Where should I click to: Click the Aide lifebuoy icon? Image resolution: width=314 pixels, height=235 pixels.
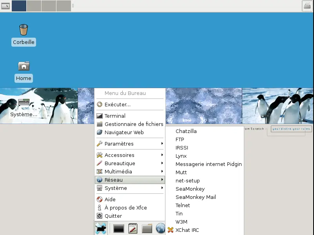tap(100, 199)
